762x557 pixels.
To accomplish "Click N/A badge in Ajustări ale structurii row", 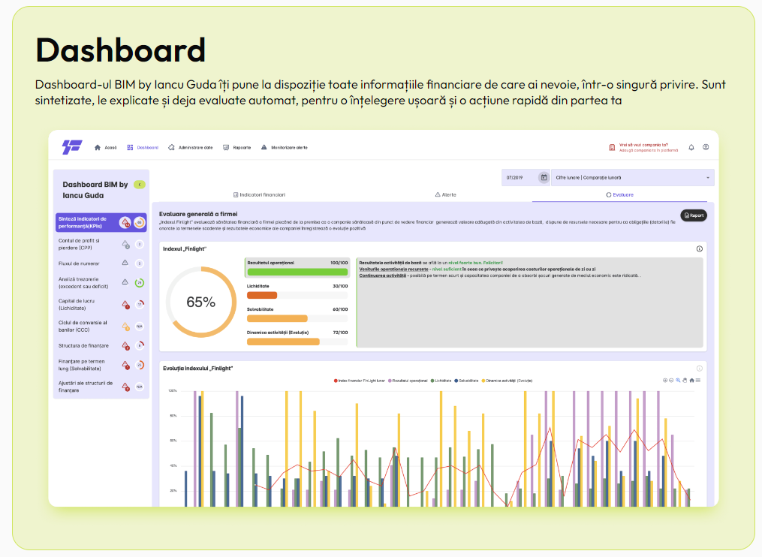I will (x=140, y=387).
